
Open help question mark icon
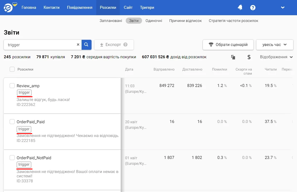pos(253,8)
